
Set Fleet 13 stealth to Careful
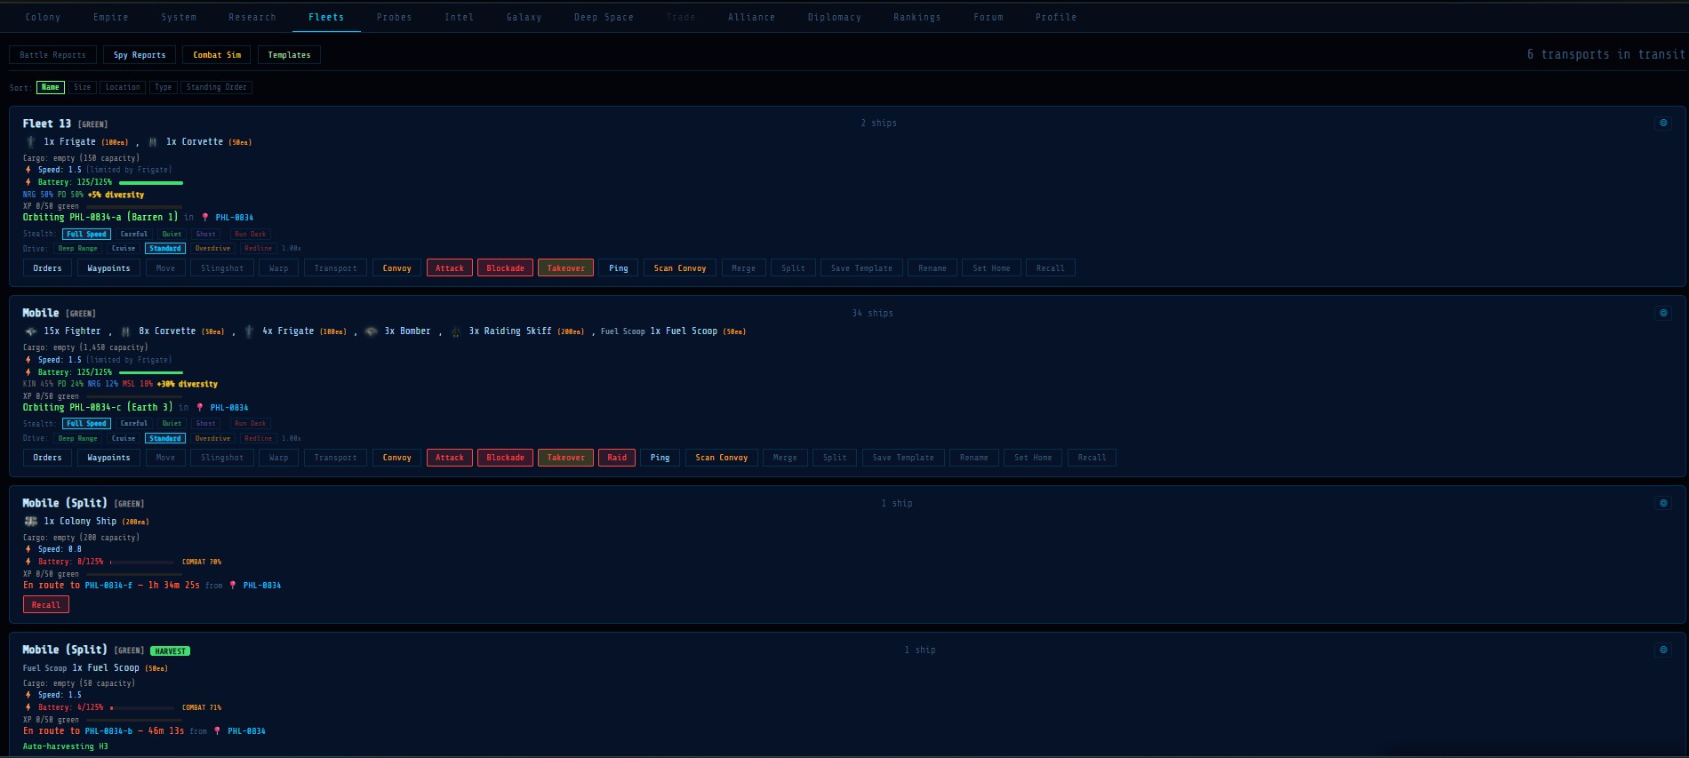pyautogui.click(x=134, y=235)
